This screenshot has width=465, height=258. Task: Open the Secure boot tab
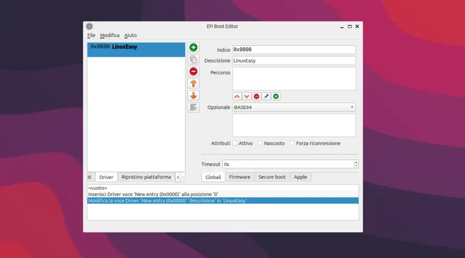tap(272, 177)
